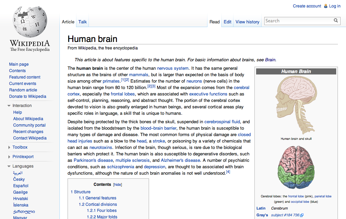Switch to Gaeilge language version
This screenshot has width=346, height=219.
point(20,192)
